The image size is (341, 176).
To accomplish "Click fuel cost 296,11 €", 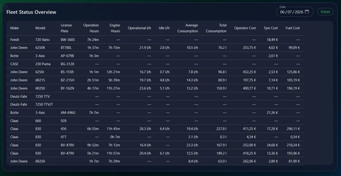I will click(293, 129).
